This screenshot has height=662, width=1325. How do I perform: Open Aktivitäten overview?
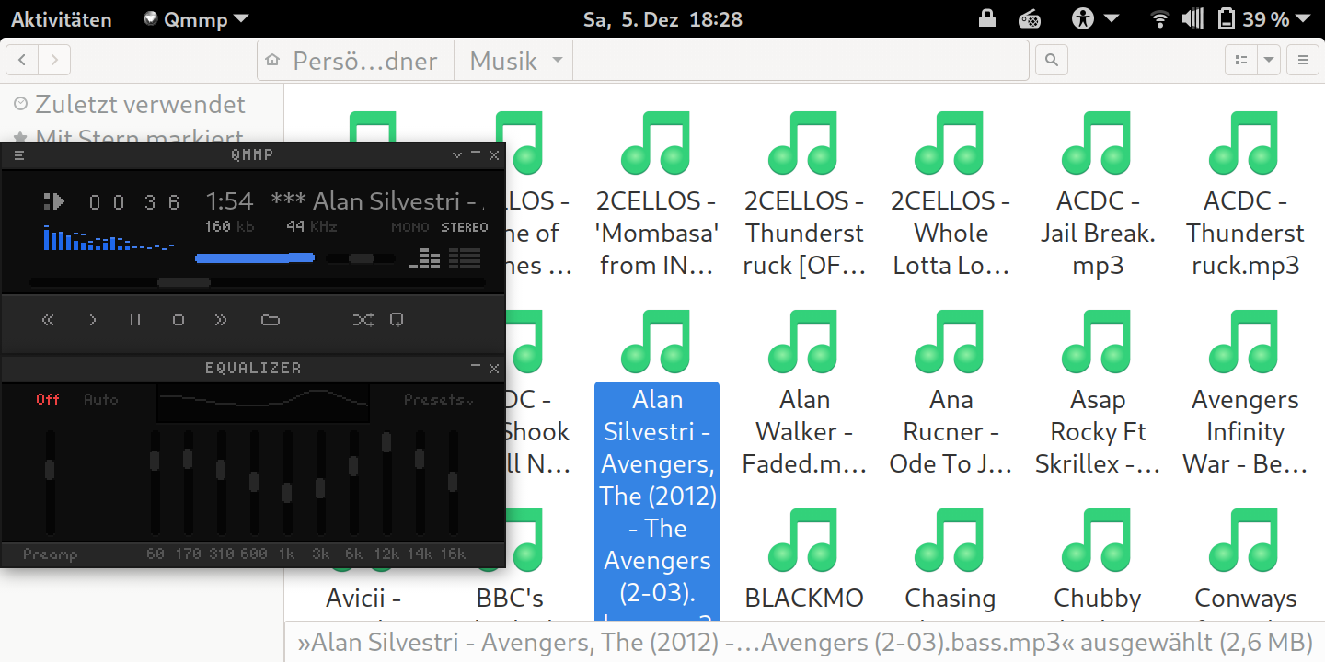click(61, 19)
